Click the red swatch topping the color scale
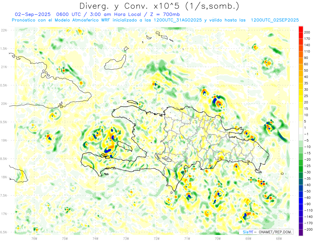 tap(301, 29)
